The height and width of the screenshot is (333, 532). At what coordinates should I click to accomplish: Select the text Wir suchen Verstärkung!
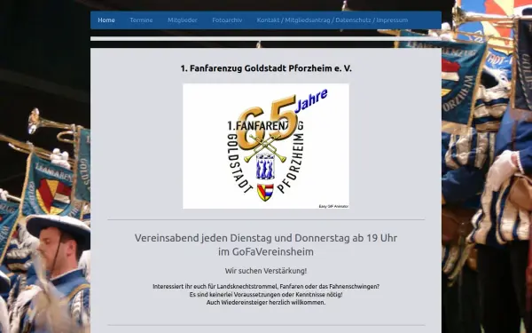pos(266,271)
